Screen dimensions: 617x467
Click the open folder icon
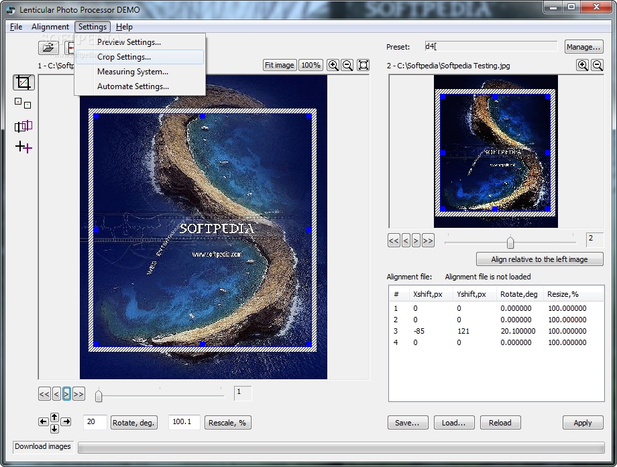[x=48, y=47]
